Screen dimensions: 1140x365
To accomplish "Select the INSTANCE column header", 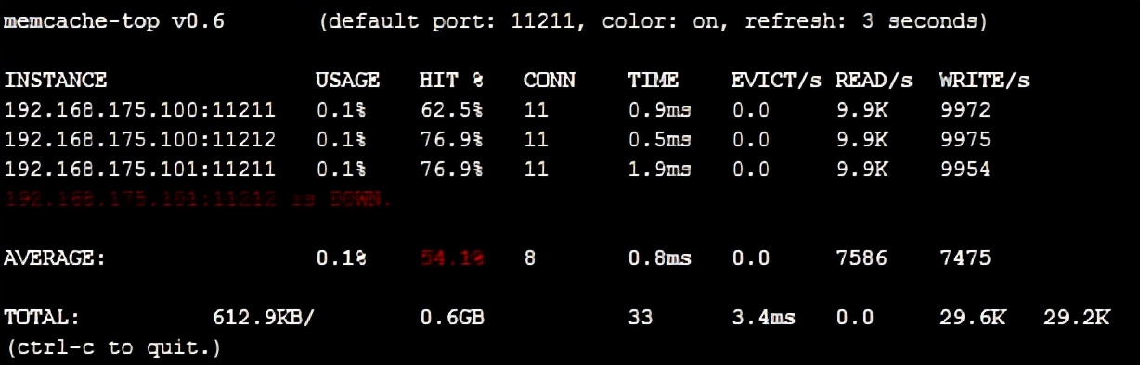I will click(56, 81).
